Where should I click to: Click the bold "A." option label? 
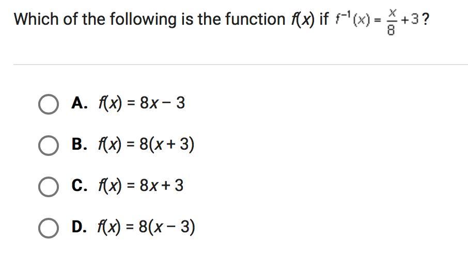tap(80, 103)
